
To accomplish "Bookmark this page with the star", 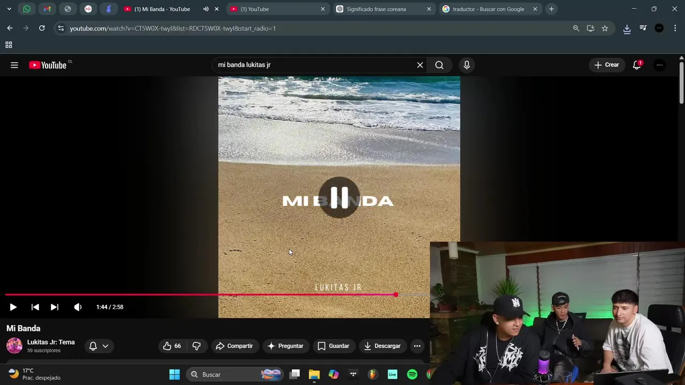I will 605,28.
